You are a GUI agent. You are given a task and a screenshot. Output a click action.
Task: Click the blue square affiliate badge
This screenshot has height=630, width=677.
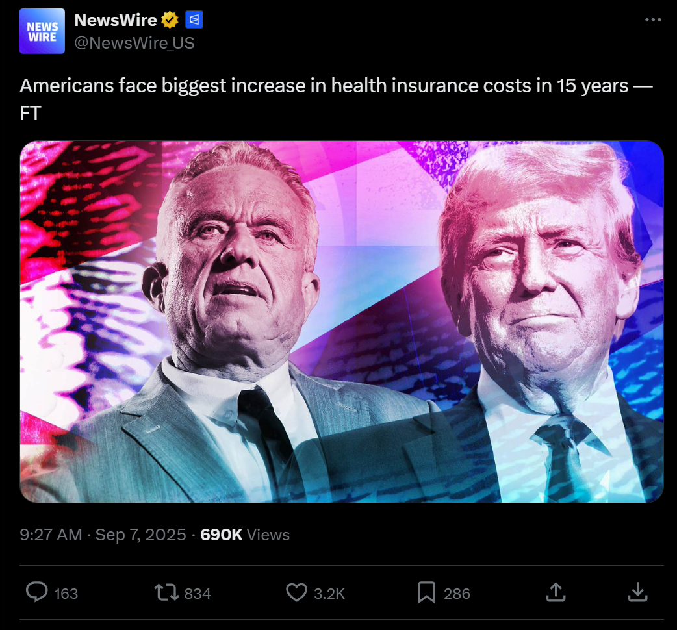click(194, 20)
